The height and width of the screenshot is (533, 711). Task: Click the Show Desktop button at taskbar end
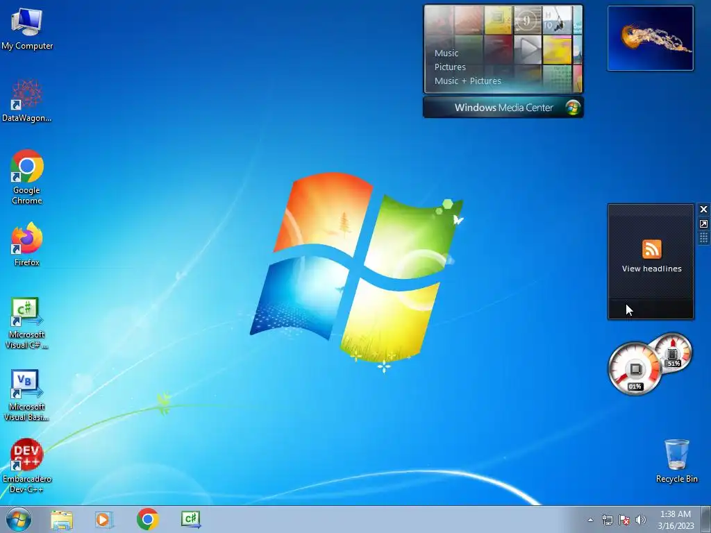click(x=705, y=520)
